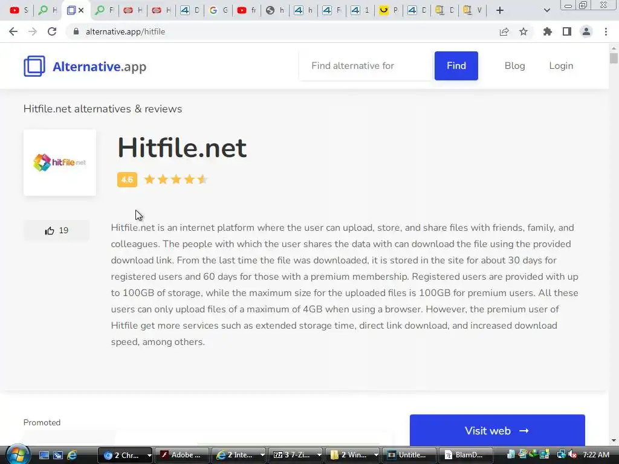The image size is (619, 464).
Task: Click Show Desktop quick launch icon
Action: click(44, 455)
